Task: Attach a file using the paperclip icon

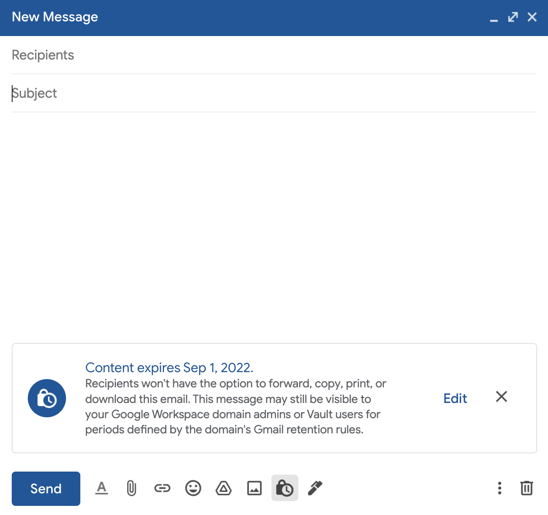Action: coord(131,488)
